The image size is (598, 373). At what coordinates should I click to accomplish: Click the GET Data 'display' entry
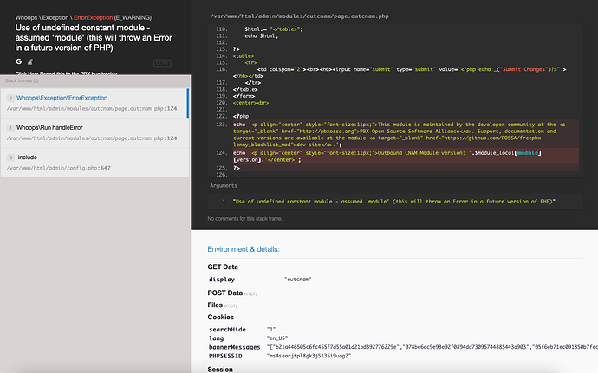pyautogui.click(x=222, y=280)
